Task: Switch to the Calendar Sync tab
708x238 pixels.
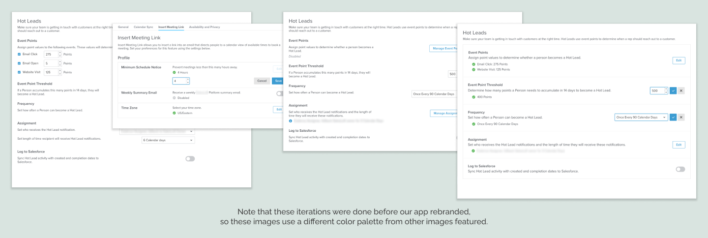Action: pyautogui.click(x=144, y=27)
